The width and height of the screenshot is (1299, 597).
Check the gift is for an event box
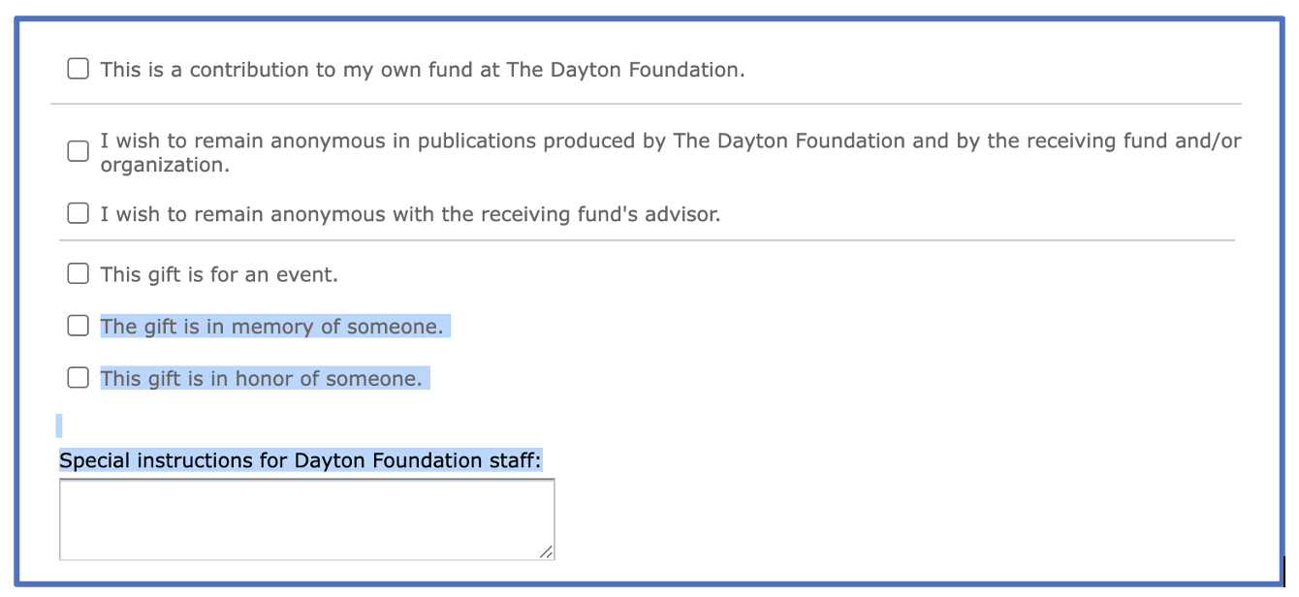click(x=78, y=273)
